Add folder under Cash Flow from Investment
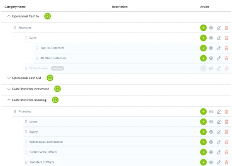 click(x=57, y=89)
